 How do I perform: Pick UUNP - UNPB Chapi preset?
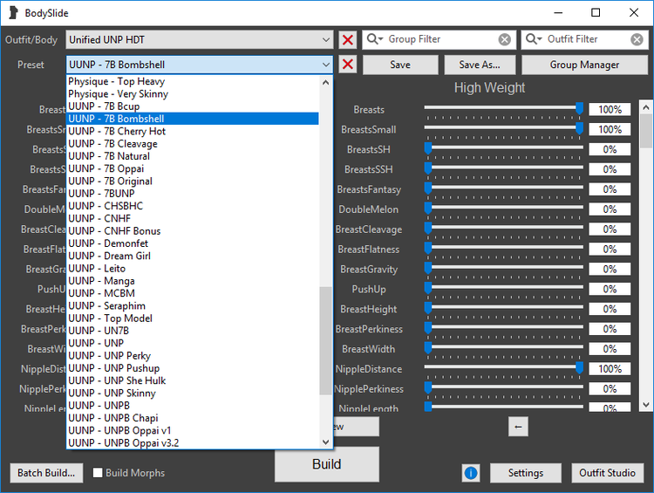point(193,418)
